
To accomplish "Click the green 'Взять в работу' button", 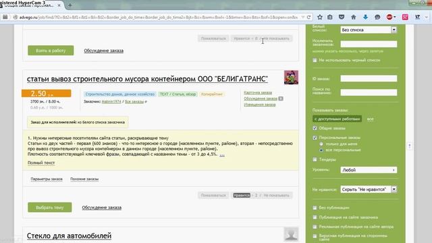I will [x=51, y=51].
